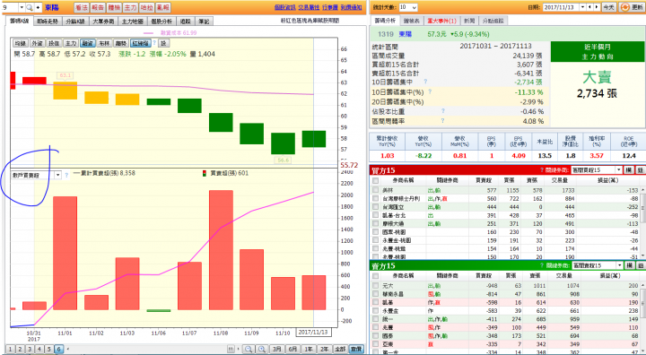This screenshot has width=646, height=355.
Task: Click the stock search magnifier icon
Action: (30, 7)
